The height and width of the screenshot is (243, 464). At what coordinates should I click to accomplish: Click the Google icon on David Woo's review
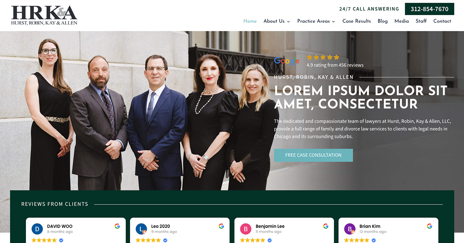click(x=117, y=226)
